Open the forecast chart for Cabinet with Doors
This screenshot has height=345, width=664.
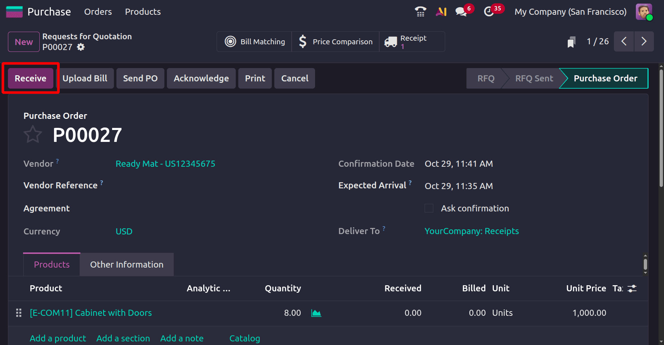point(316,313)
